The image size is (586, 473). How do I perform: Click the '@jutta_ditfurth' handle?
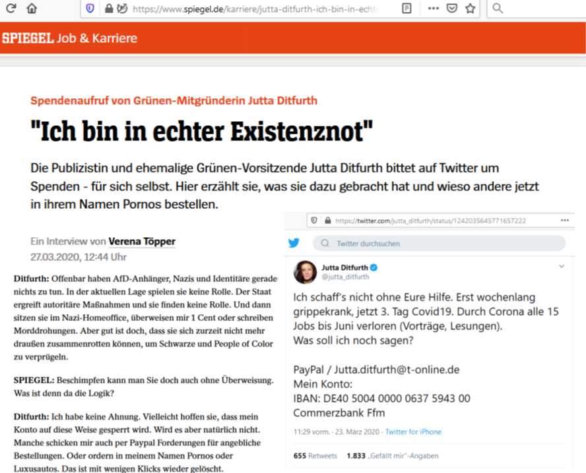click(345, 277)
